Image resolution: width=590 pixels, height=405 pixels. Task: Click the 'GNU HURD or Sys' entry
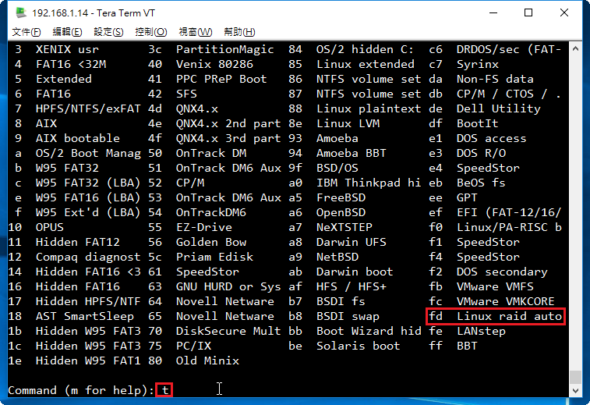[x=228, y=286]
